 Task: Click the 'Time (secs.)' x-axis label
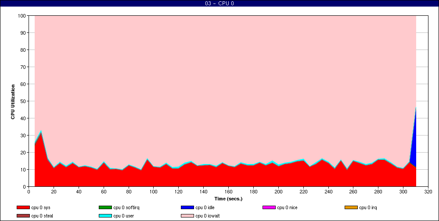pos(228,199)
